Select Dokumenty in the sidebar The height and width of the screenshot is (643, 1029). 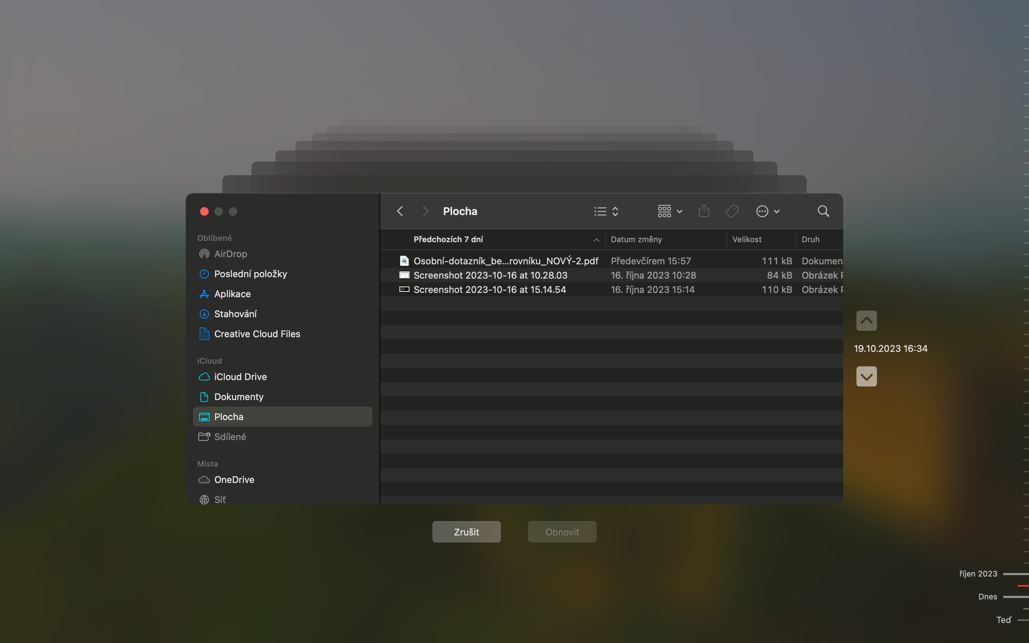(x=239, y=397)
